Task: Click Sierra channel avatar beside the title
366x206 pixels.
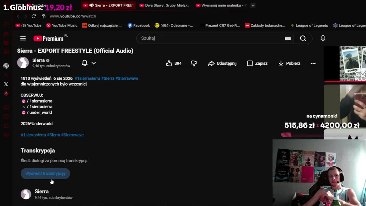Action: tap(23, 63)
